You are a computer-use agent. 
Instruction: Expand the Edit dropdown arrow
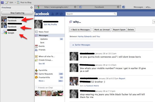[15, 3]
